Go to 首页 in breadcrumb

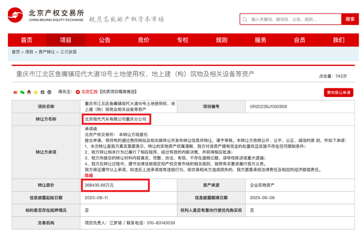[16, 52]
